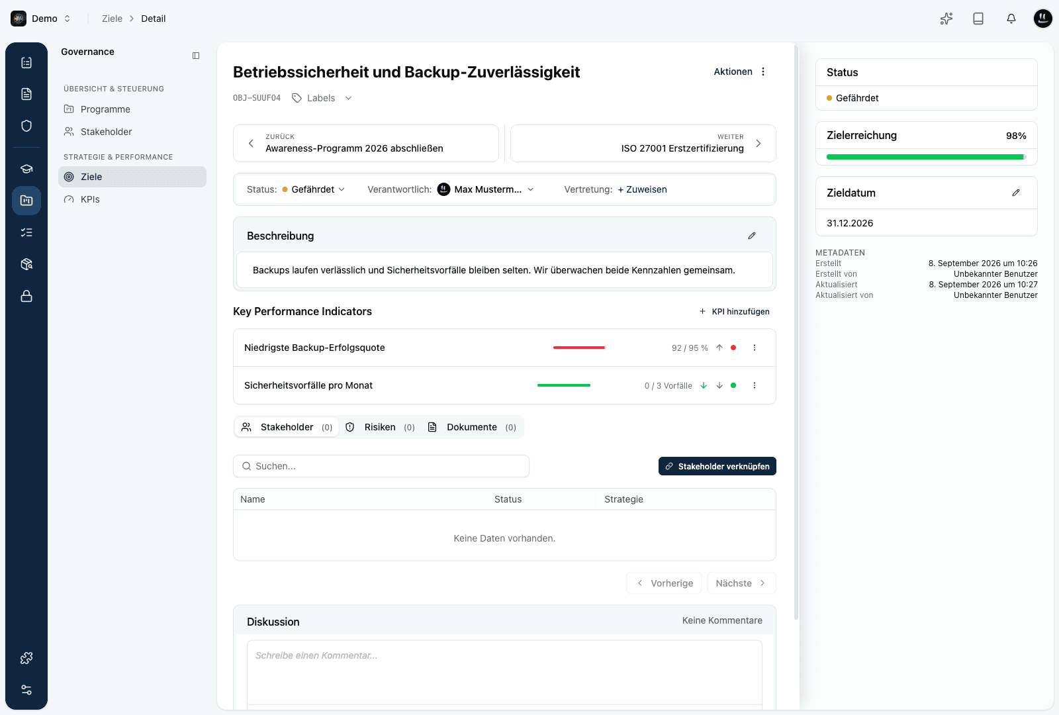Click the Vorherige pagination button

(x=664, y=583)
